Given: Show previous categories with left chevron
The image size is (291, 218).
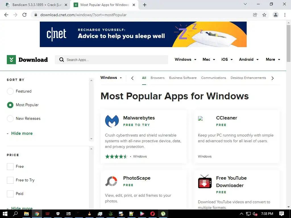Looking at the screenshot, I should [132, 78].
